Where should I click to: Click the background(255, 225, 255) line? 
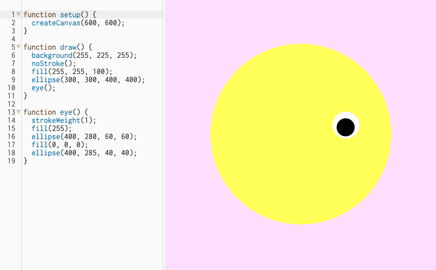pyautogui.click(x=84, y=55)
